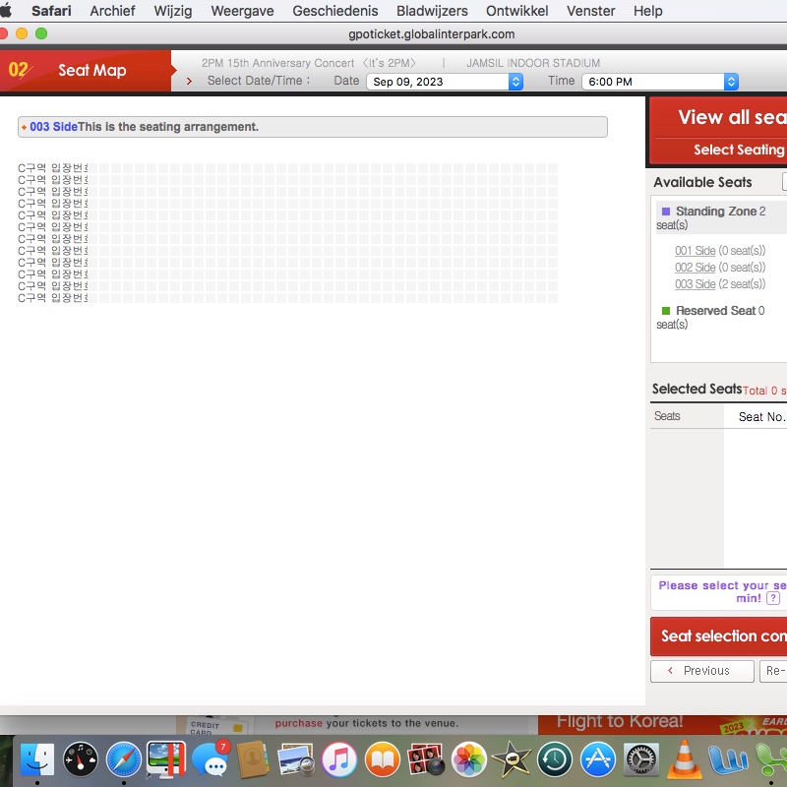Click the green Reserved Seat swatch
This screenshot has height=787, width=787.
(x=666, y=311)
